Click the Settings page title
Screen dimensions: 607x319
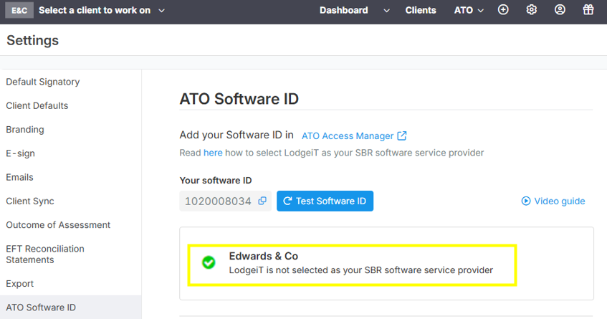tap(32, 40)
